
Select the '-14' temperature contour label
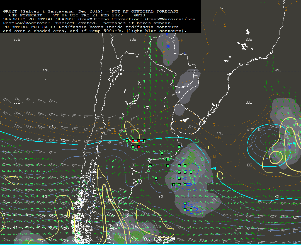(x=195, y=233)
